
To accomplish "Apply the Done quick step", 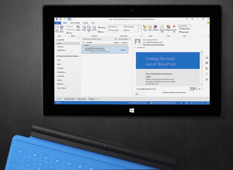I will [127, 30].
